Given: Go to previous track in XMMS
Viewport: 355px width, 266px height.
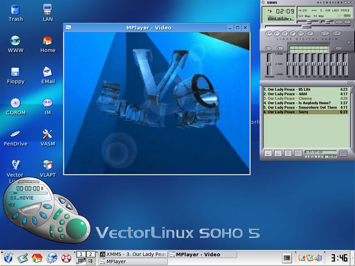Looking at the screenshot, I should tap(269, 33).
